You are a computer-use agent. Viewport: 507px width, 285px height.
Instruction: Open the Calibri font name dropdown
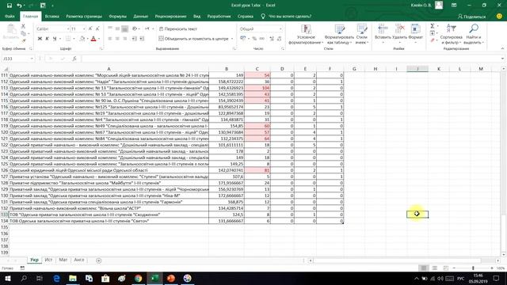[68, 28]
